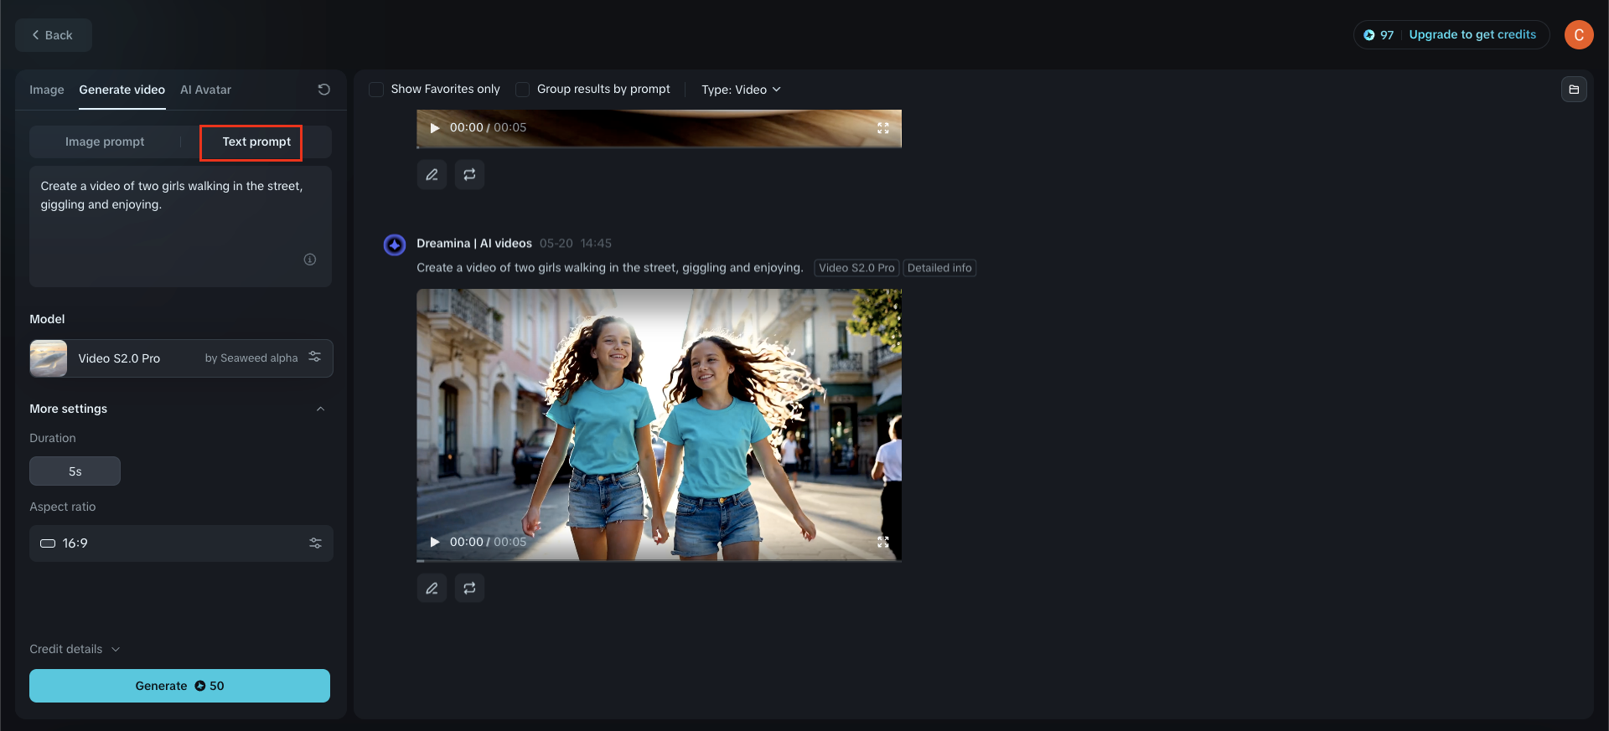1609x731 pixels.
Task: Enable Show Favorites only checkbox
Action: [377, 90]
